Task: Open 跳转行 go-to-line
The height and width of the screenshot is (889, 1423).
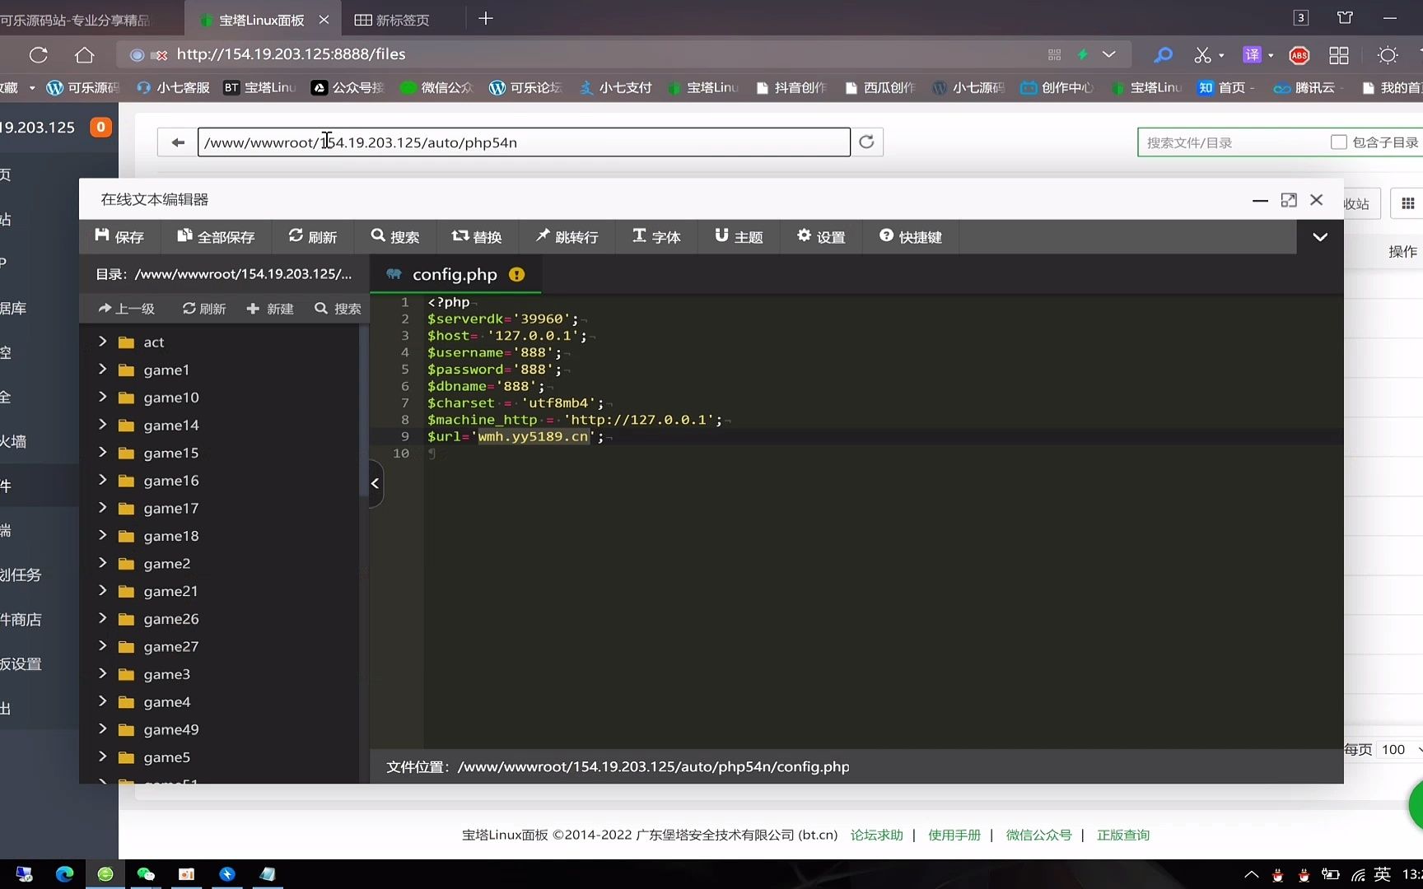Action: 567,237
